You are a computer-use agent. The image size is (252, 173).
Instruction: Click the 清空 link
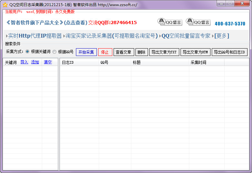coord(48,62)
